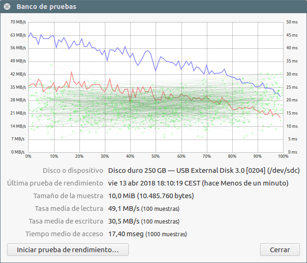Click the red write rate line on graph
This screenshot has height=263, width=307.
[71, 73]
